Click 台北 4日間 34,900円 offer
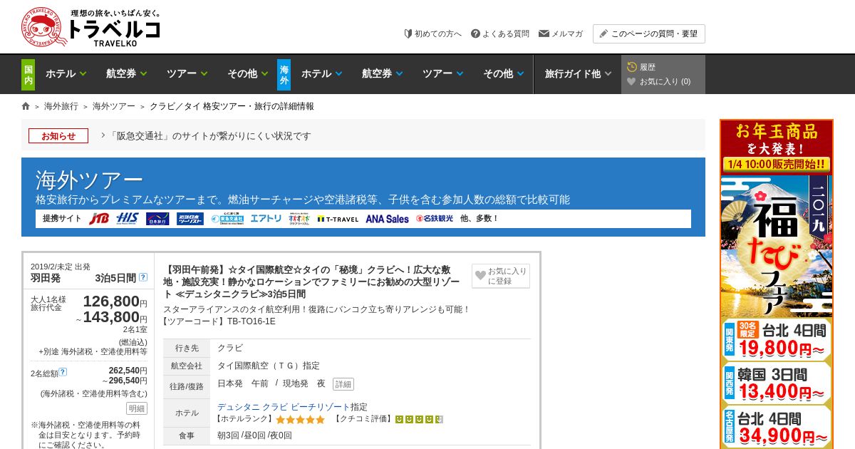Viewport: 855px width, 449px height. click(777, 426)
